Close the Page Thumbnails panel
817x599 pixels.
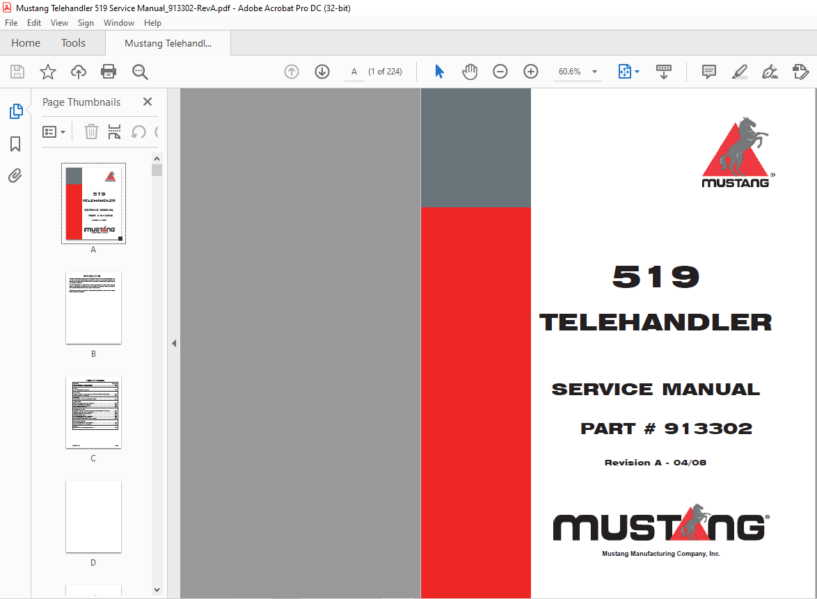pyautogui.click(x=148, y=102)
